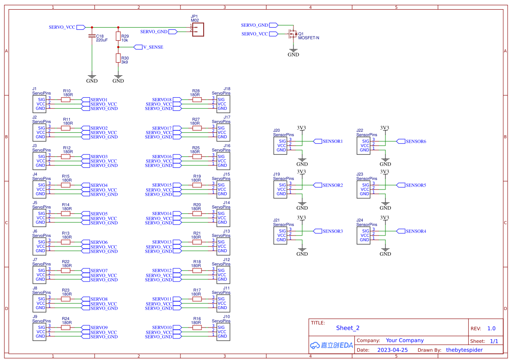Click the C18 220uF capacitor symbol
The image size is (512, 363).
(92, 35)
